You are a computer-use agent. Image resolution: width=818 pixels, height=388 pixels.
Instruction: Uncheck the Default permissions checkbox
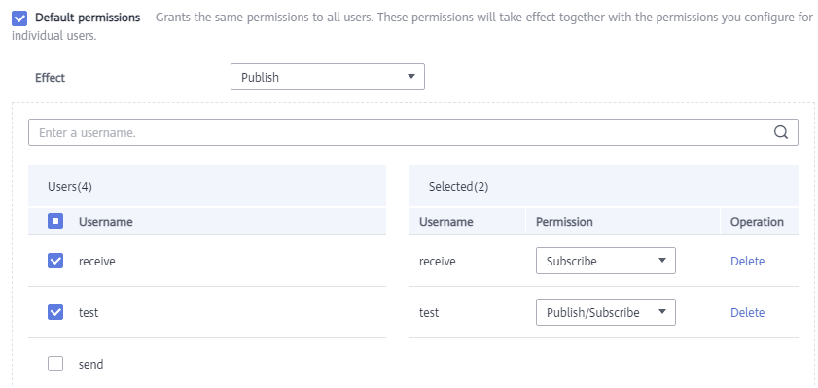coord(19,18)
